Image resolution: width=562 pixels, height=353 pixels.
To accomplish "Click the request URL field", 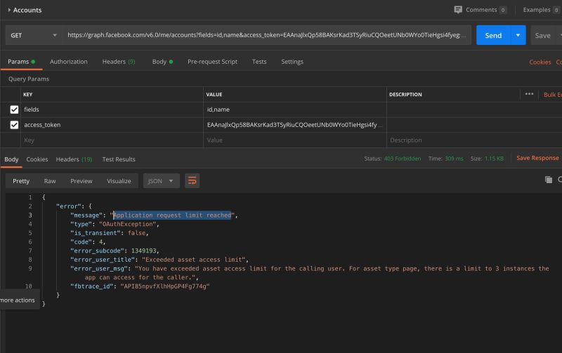I will tap(266, 35).
